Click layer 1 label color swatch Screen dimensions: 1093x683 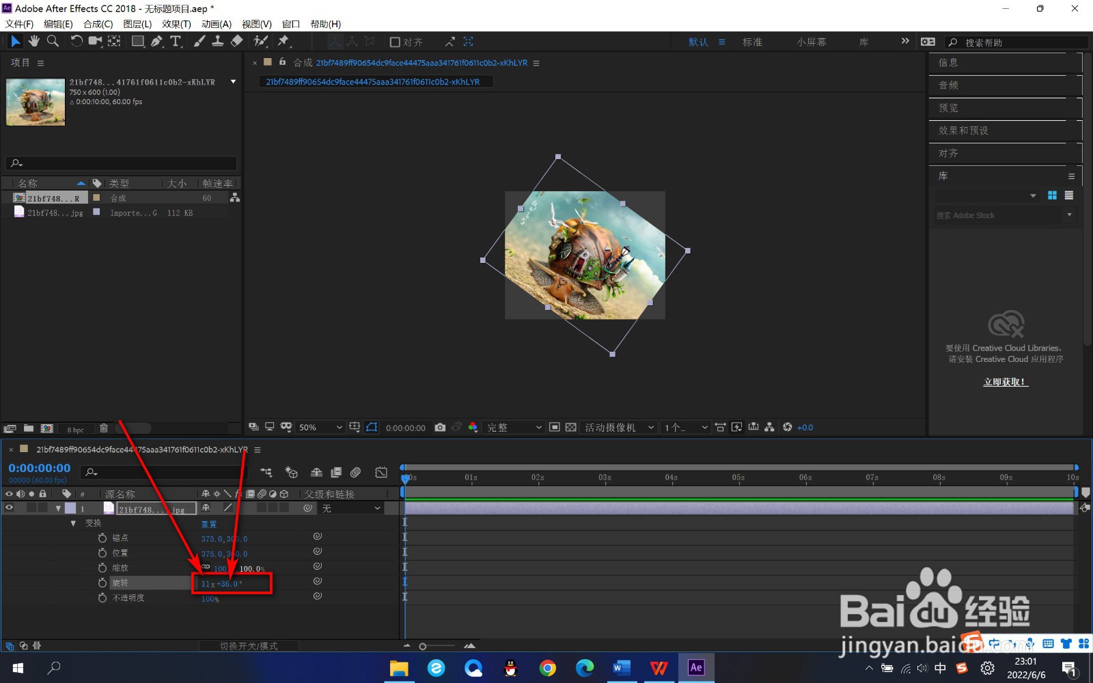pos(70,509)
